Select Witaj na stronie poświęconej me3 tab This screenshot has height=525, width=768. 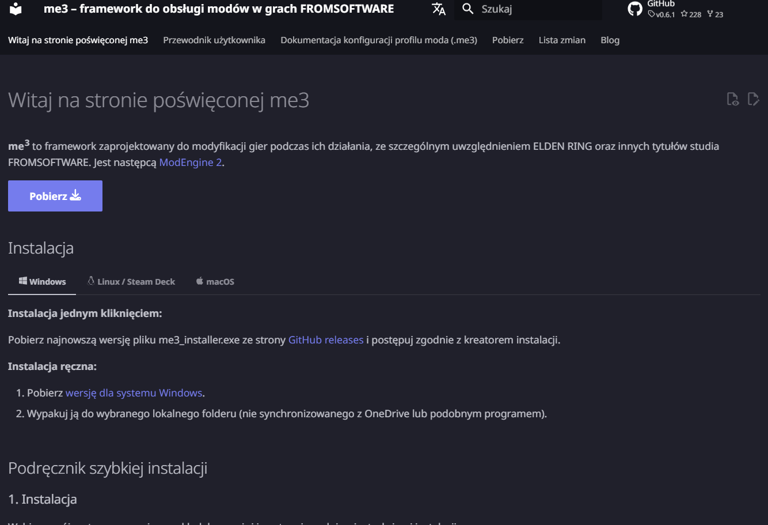coord(78,40)
